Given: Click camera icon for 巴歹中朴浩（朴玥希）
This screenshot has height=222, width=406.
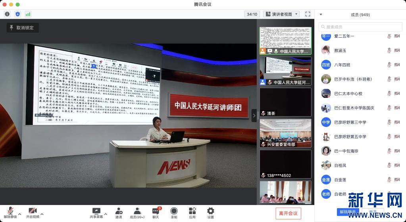Looking at the screenshot, I should tap(397, 79).
